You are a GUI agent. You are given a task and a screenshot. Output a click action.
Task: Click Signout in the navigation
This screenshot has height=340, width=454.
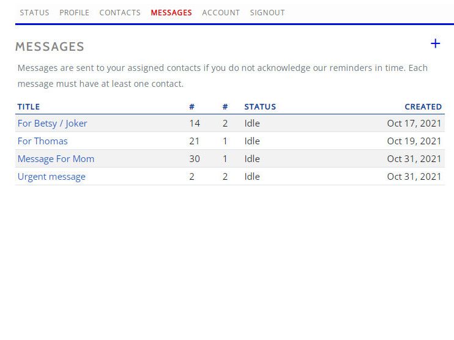[x=267, y=12]
